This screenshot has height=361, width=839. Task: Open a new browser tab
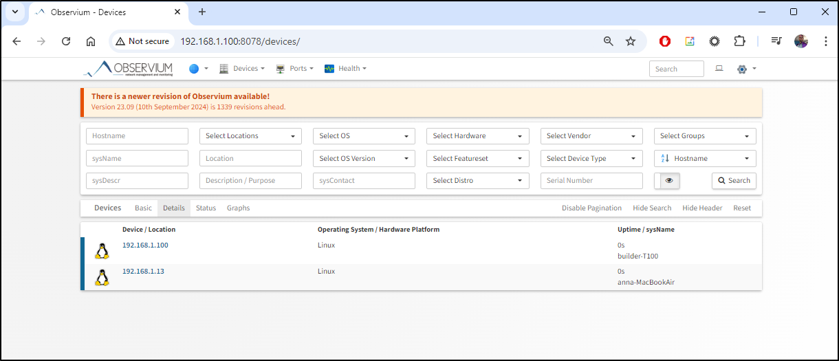point(202,12)
